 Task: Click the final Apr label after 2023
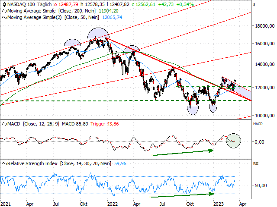pyautogui.click(x=243, y=204)
